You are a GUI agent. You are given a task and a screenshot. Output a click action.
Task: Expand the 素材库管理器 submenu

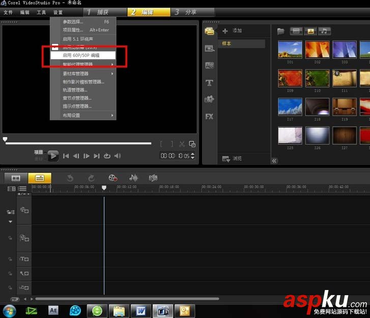point(83,74)
